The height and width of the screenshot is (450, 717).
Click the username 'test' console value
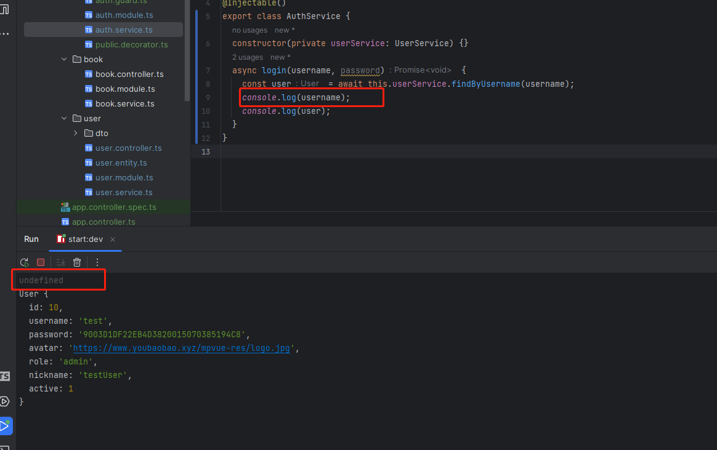93,321
